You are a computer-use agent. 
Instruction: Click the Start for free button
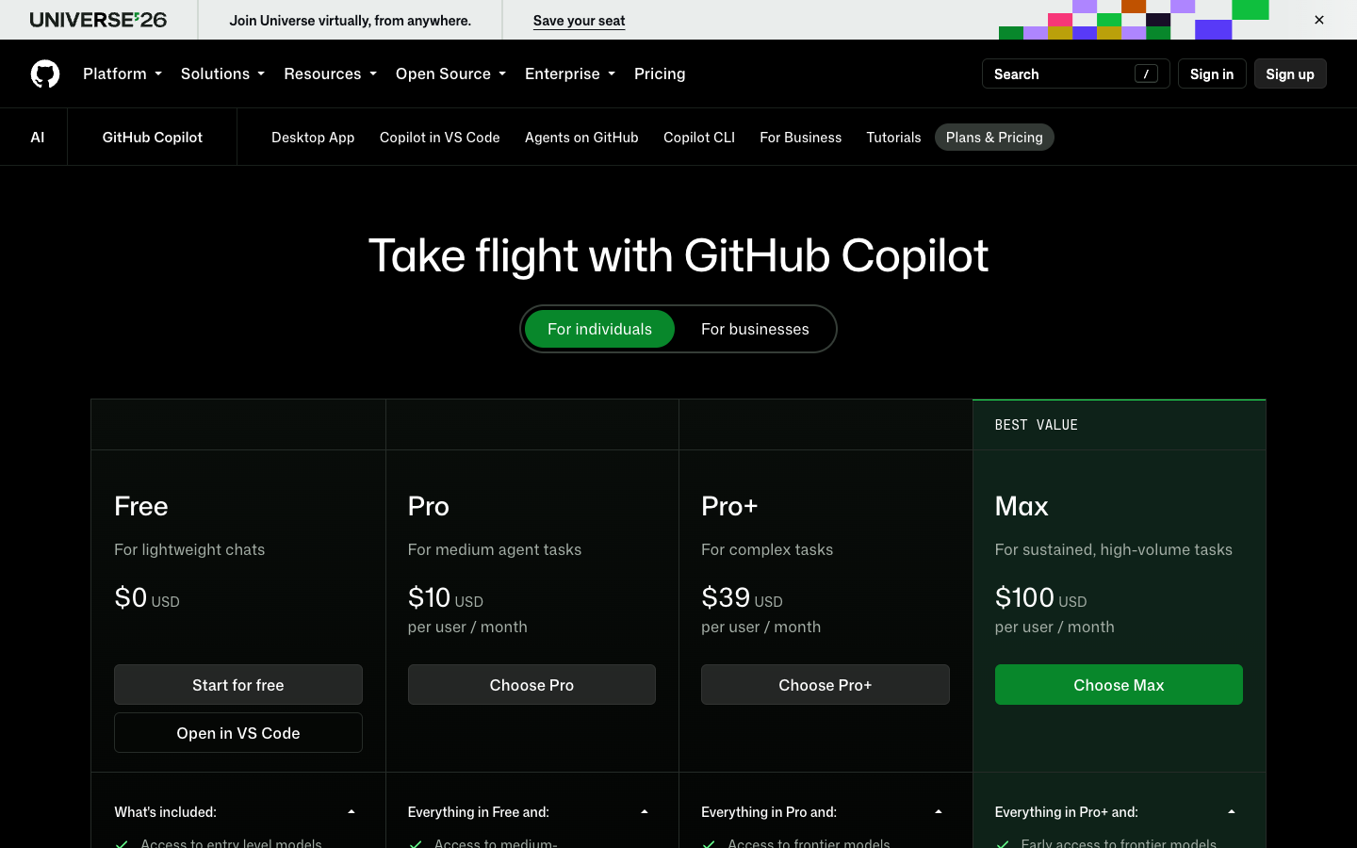click(x=238, y=685)
